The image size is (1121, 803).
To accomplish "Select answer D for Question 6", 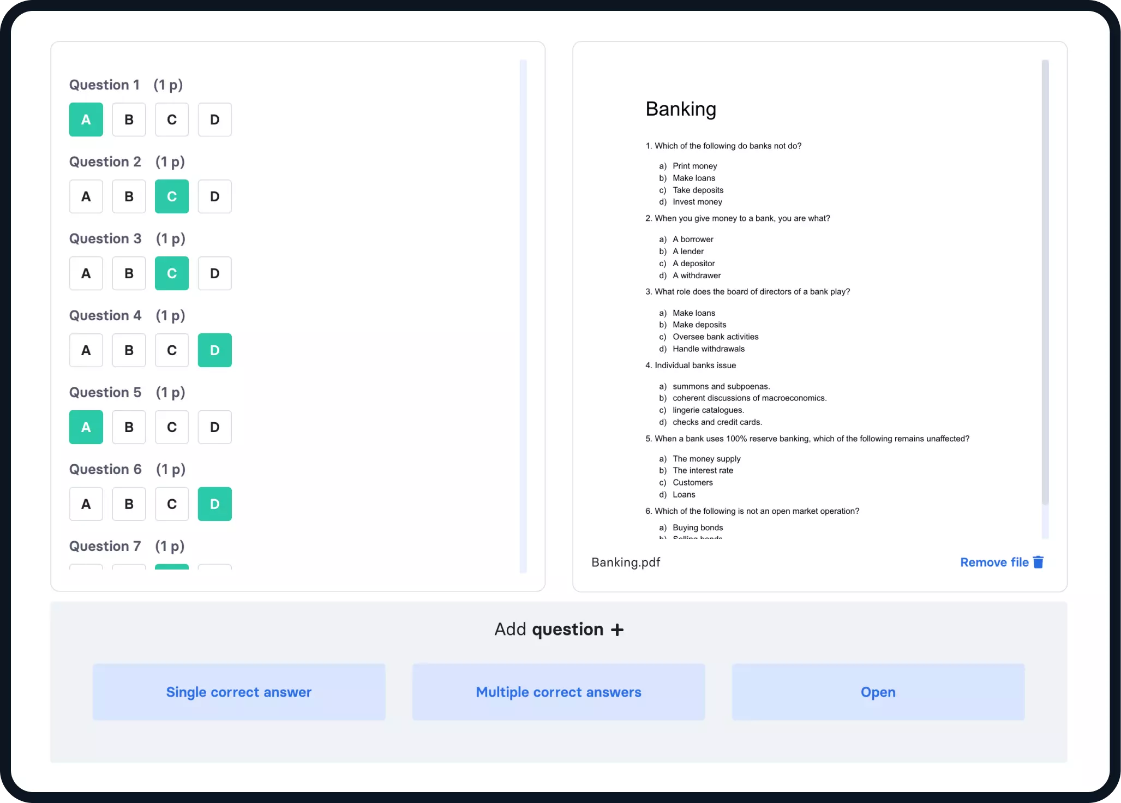I will click(x=214, y=504).
